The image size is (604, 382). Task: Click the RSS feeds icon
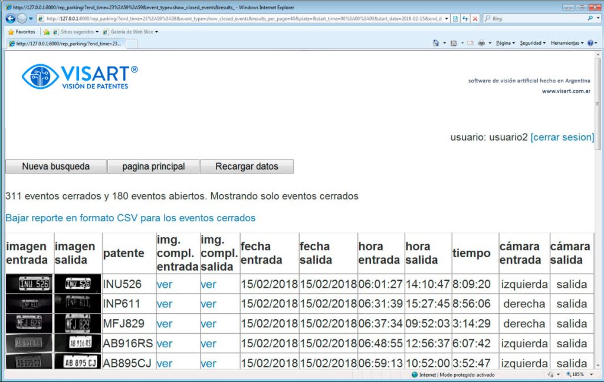(x=454, y=43)
